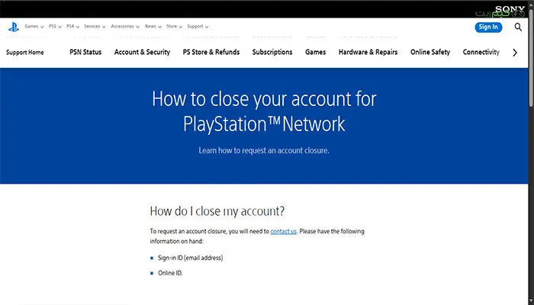Open the PS4 dropdown menu

(75, 27)
